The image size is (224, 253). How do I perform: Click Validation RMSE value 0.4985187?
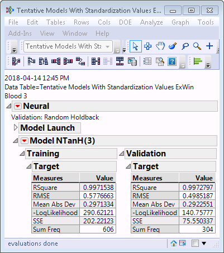click(x=197, y=196)
